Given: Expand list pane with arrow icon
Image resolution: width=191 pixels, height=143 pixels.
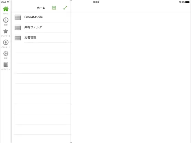Looking at the screenshot, I should tap(65, 8).
